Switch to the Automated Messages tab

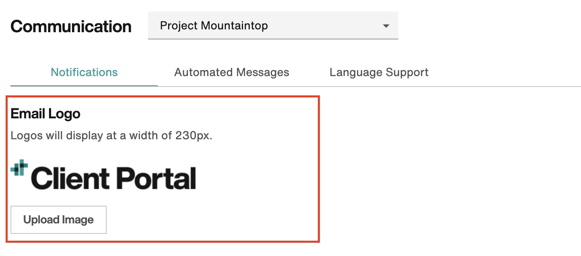(232, 72)
